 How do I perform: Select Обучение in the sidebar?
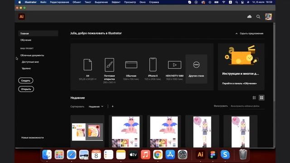(26, 40)
